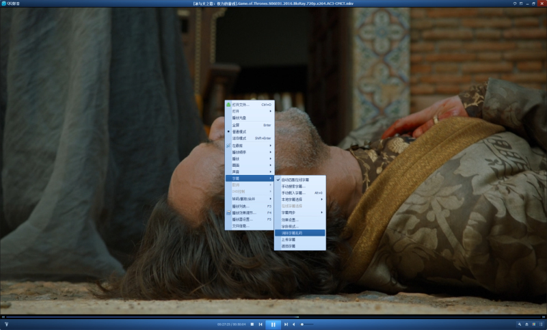Switch to mini mode via title bar icon
Image resolution: width=547 pixels, height=330 pixels.
tap(521, 3)
